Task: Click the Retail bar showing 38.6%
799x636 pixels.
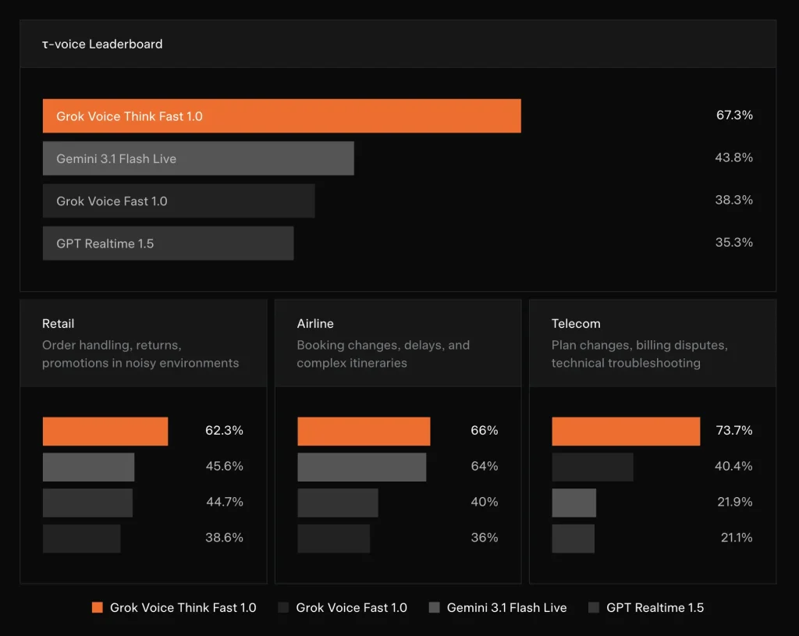Action: [82, 538]
